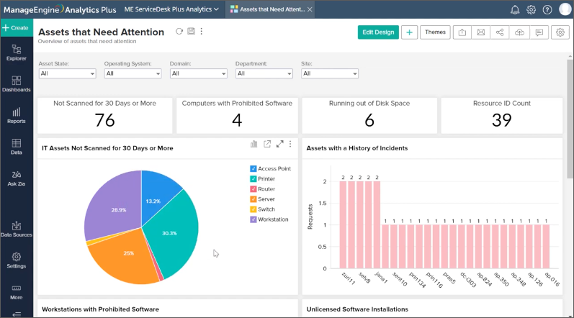The image size is (574, 318).
Task: Toggle the Workstation legend checkbox
Action: click(253, 219)
